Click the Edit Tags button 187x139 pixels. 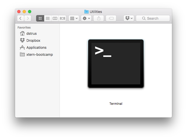[111, 18]
